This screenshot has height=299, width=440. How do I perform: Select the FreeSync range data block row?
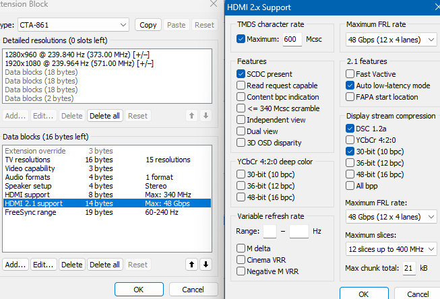coord(108,212)
